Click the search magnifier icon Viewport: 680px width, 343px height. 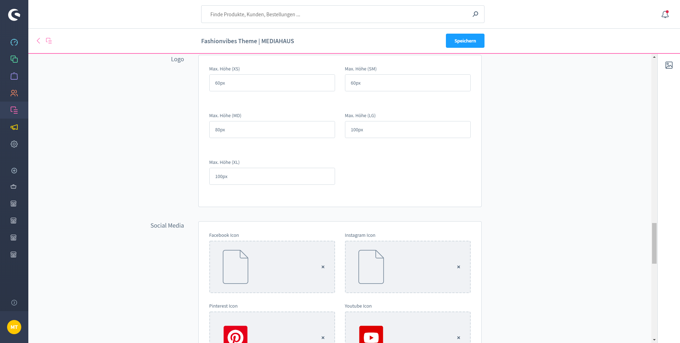pos(475,14)
